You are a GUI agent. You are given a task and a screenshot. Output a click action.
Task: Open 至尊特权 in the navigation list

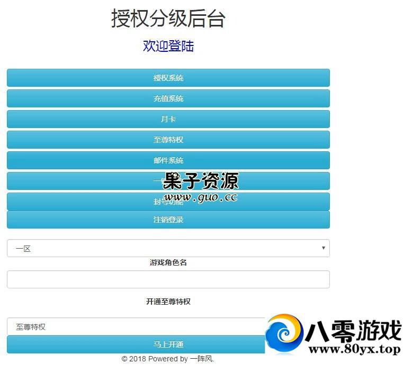point(168,140)
